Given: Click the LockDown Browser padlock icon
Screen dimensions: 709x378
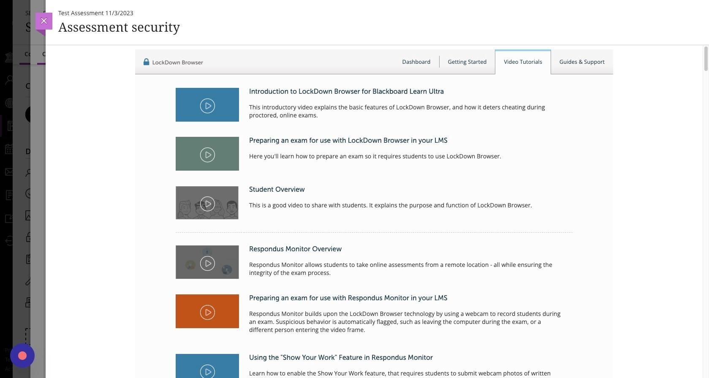Looking at the screenshot, I should tap(146, 62).
